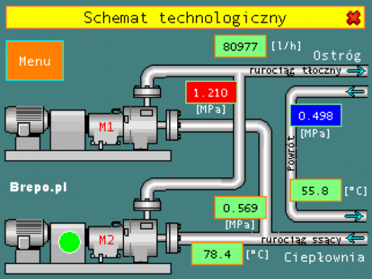Open the orange Menu button

tap(35, 60)
